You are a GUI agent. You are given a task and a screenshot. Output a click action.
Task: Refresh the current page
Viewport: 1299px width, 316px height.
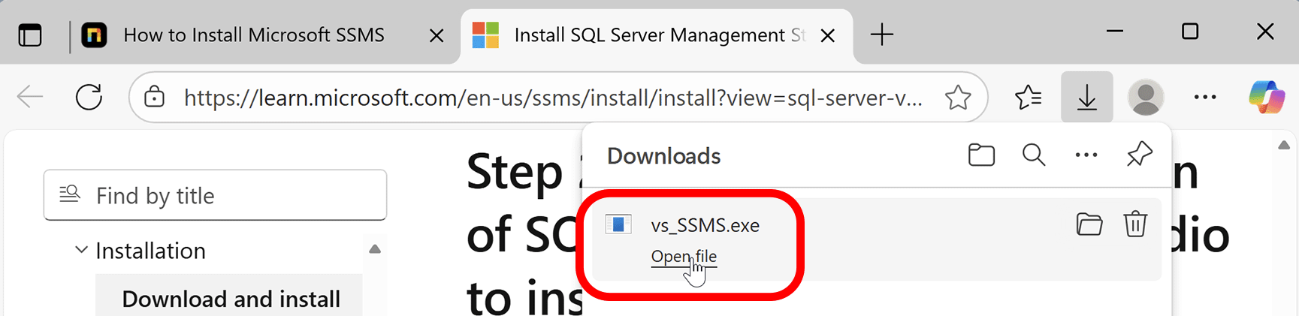[x=89, y=97]
